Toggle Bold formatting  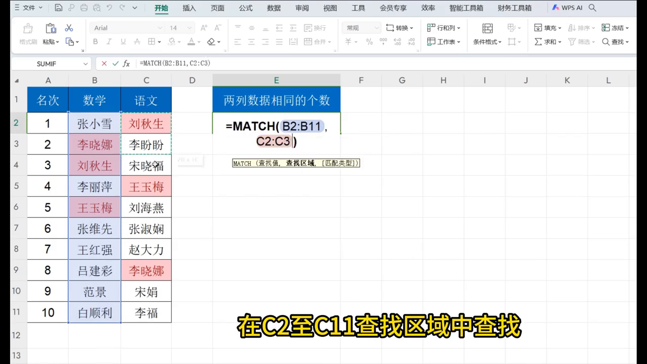click(96, 42)
